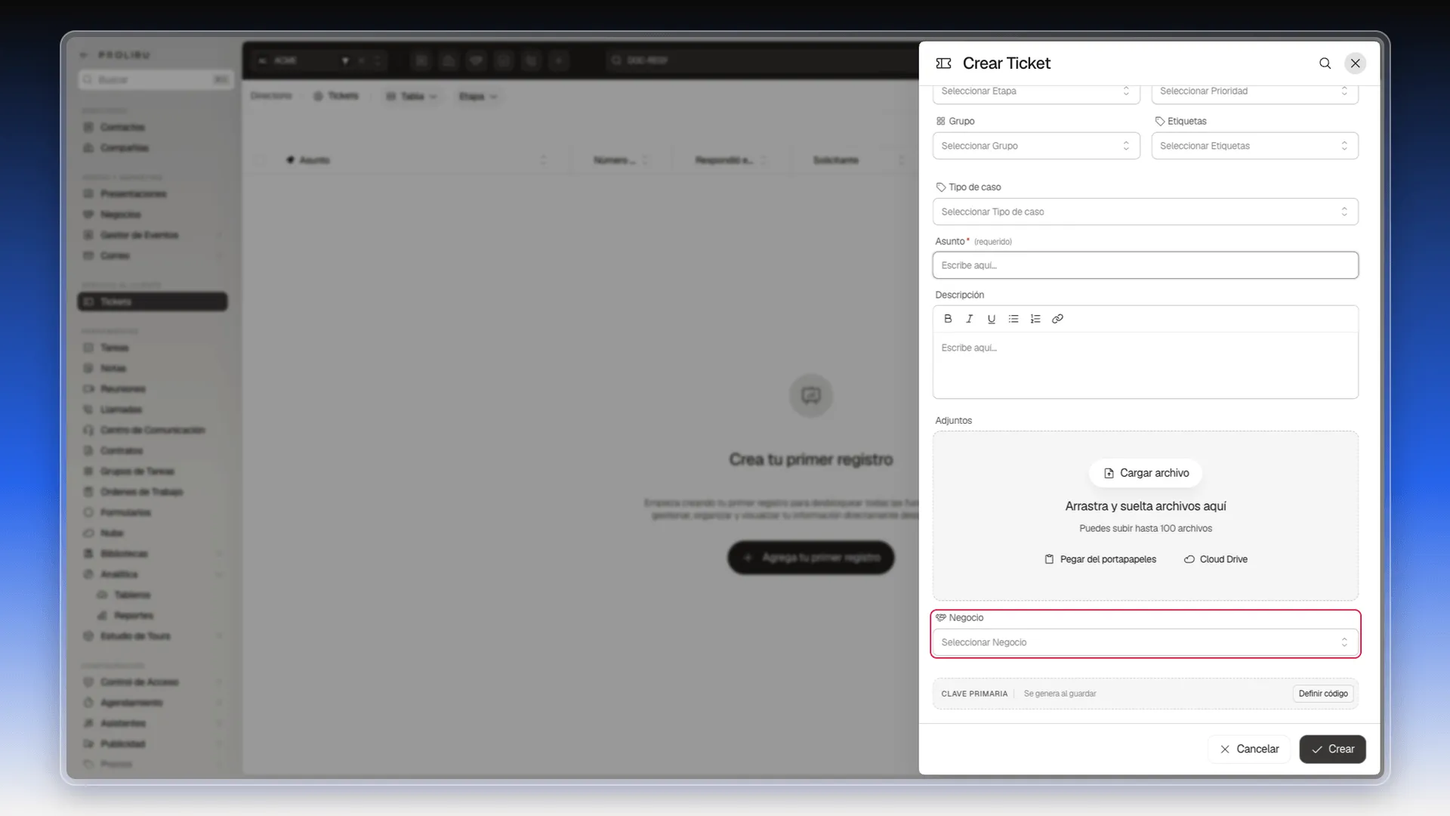Screen dimensions: 1450x816
Task: Close the Crear Ticket panel
Action: [1356, 63]
